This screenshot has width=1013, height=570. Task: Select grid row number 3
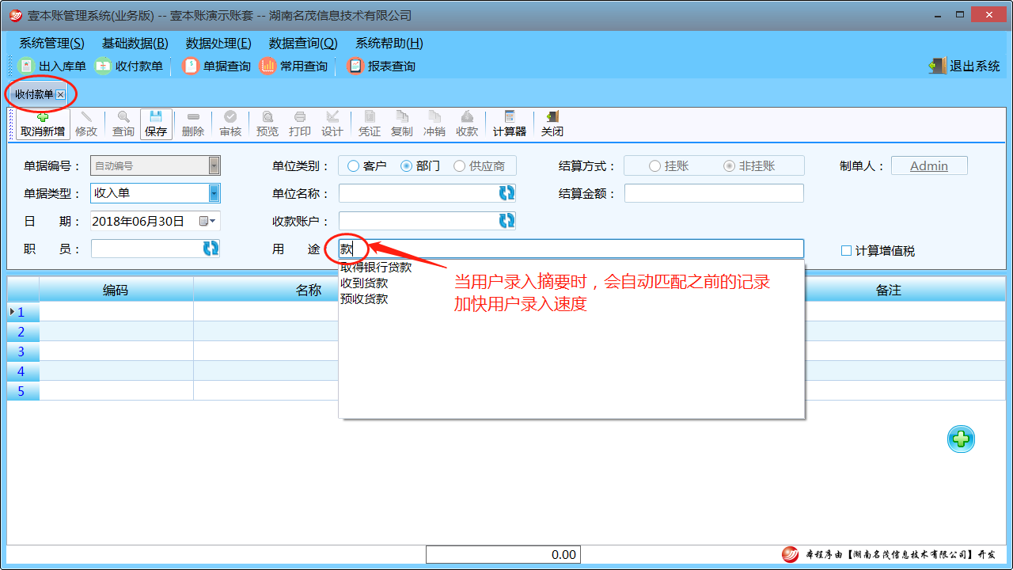click(x=22, y=351)
